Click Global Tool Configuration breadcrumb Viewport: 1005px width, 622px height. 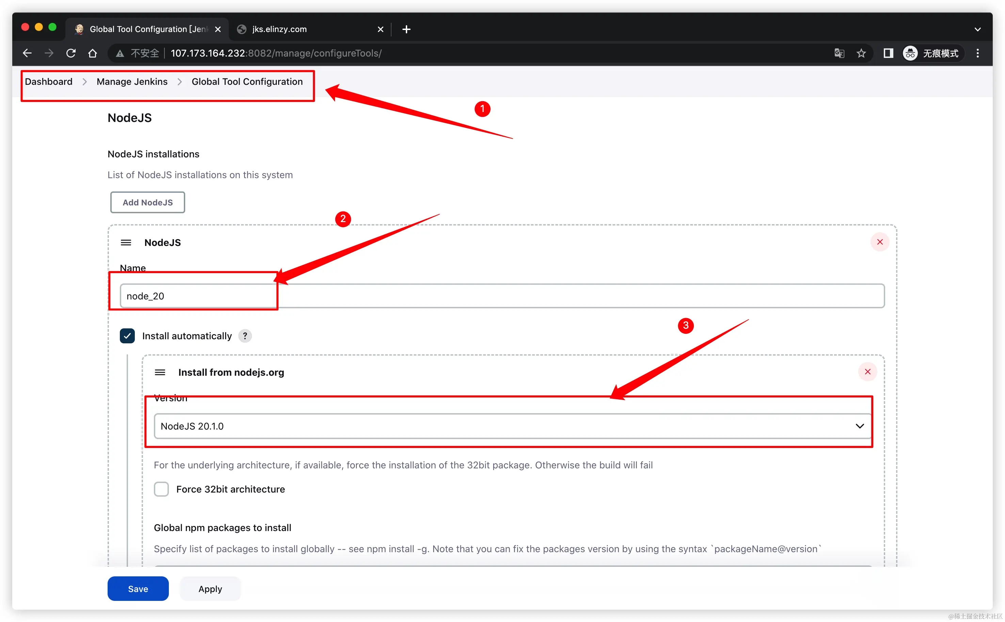pyautogui.click(x=247, y=81)
